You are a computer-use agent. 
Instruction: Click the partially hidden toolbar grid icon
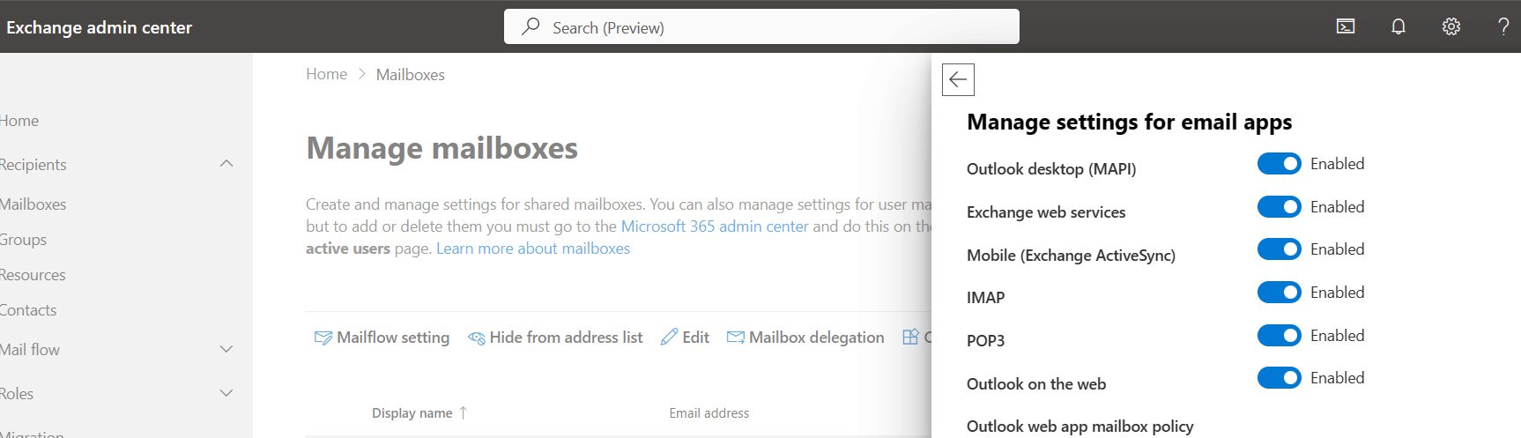pos(910,337)
